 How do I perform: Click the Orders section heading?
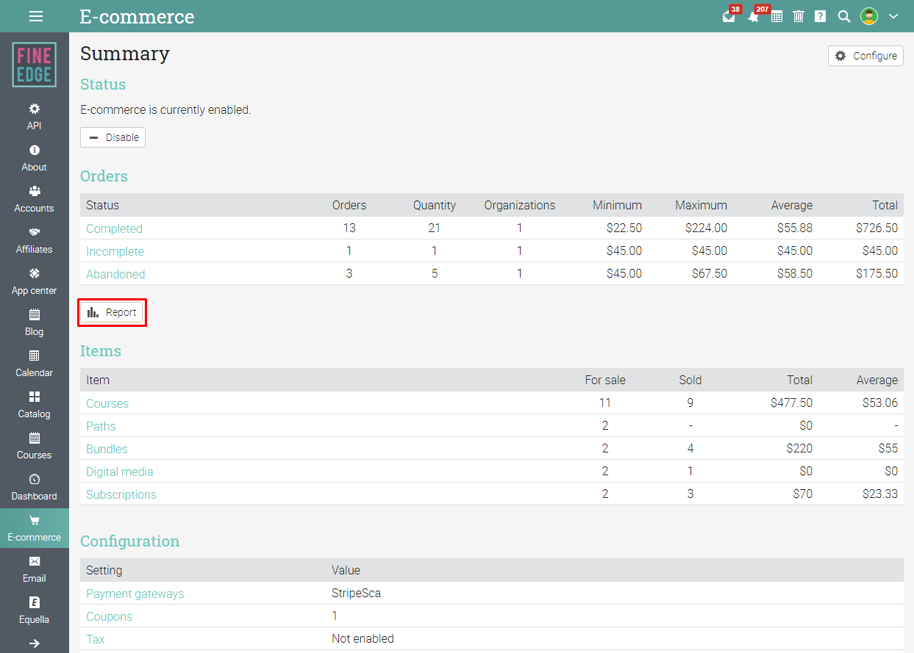pyautogui.click(x=104, y=176)
